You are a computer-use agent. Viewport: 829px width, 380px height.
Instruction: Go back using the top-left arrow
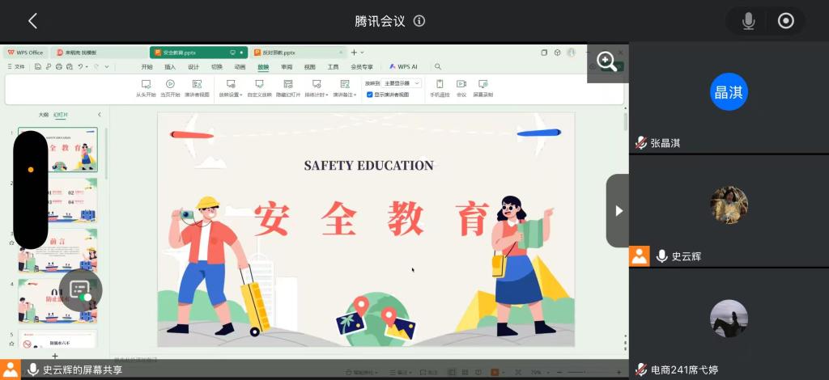[x=32, y=21]
